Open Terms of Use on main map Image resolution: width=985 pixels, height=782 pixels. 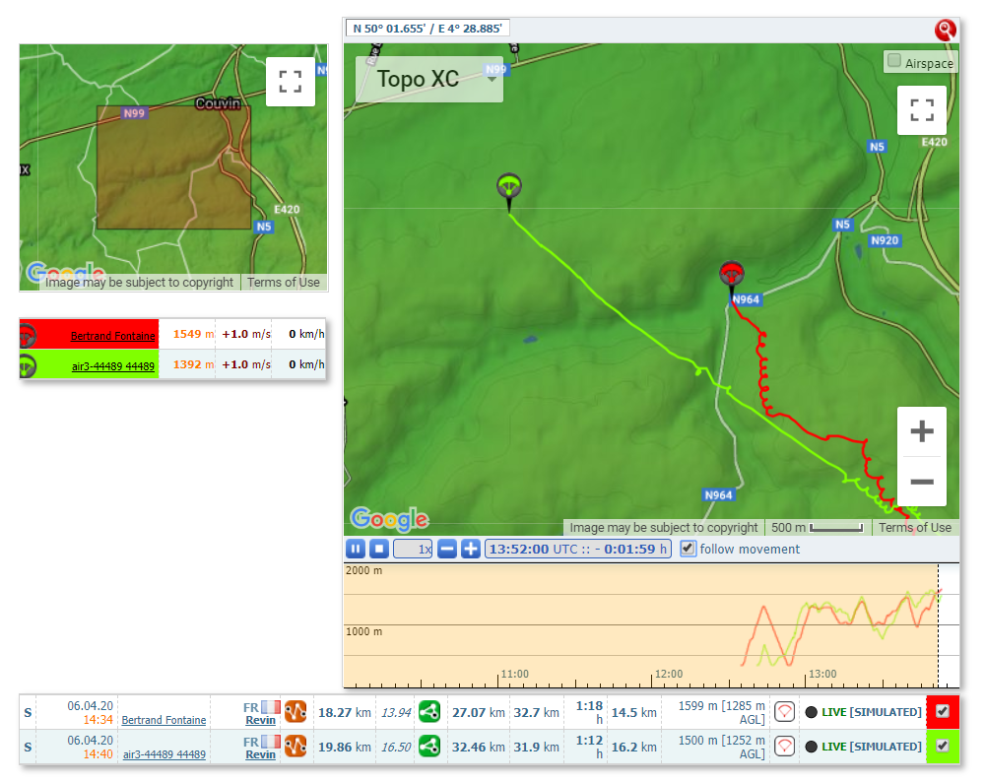tap(915, 528)
